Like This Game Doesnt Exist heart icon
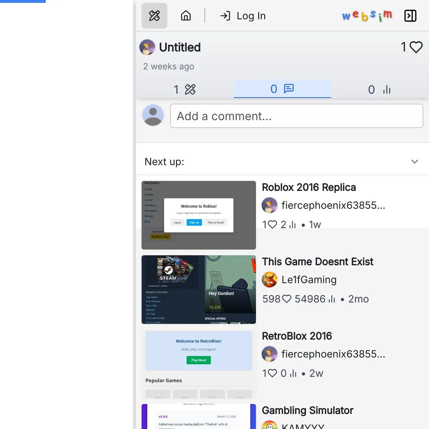Viewport: 429px width, 429px height. pyautogui.click(x=287, y=299)
